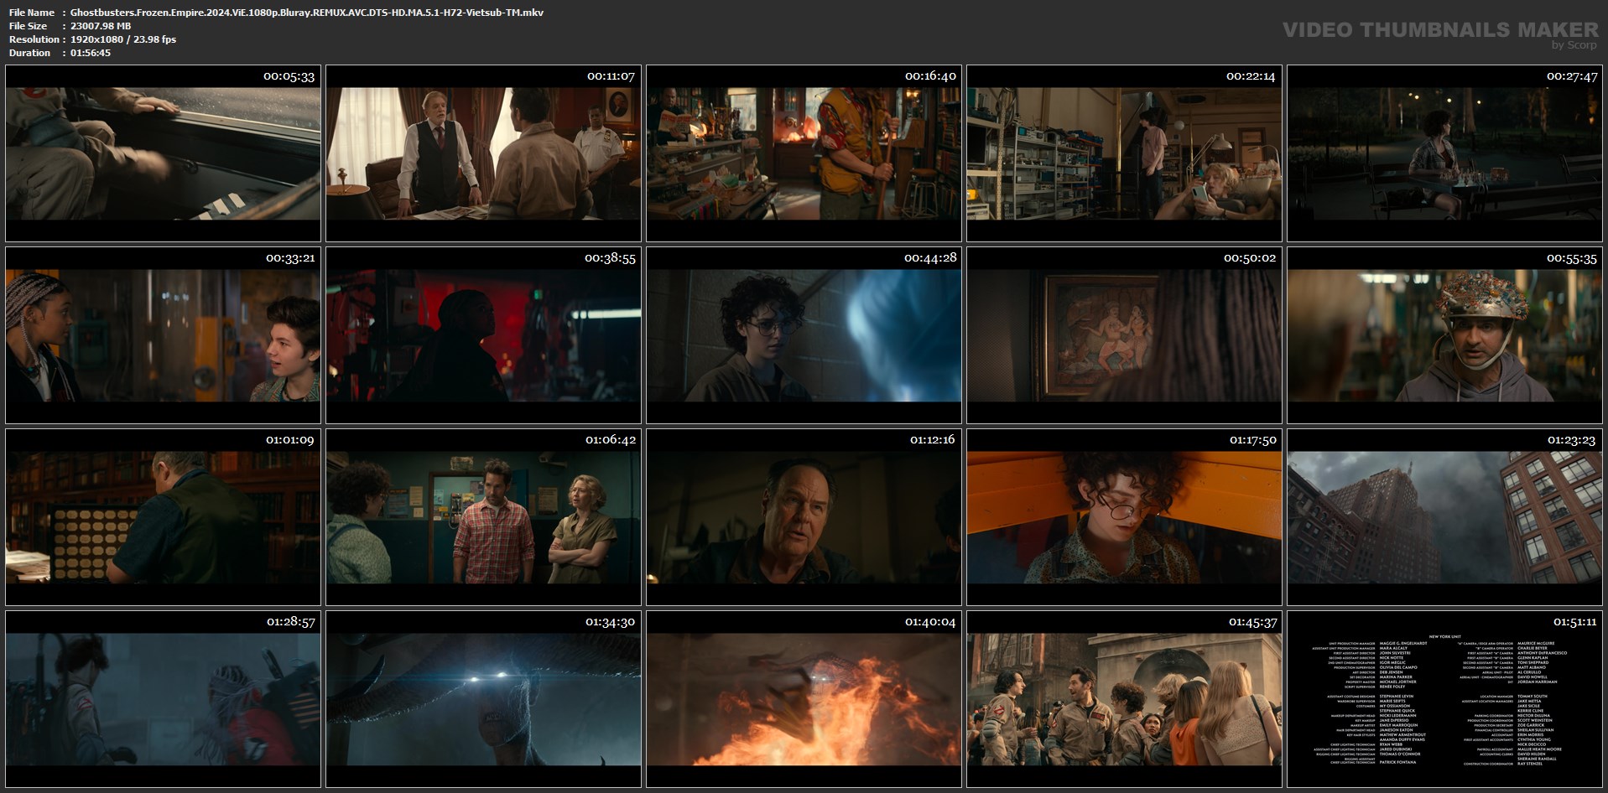
Task: Click the Resolution label
Action: tap(34, 39)
